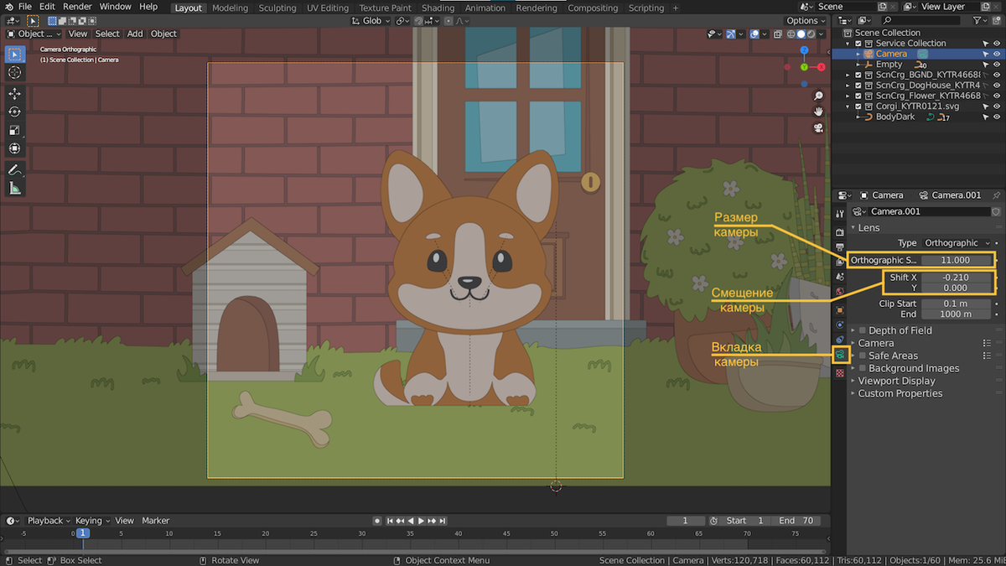Image resolution: width=1006 pixels, height=566 pixels.
Task: Toggle camera view with the viewport camera icon
Action: (x=818, y=127)
